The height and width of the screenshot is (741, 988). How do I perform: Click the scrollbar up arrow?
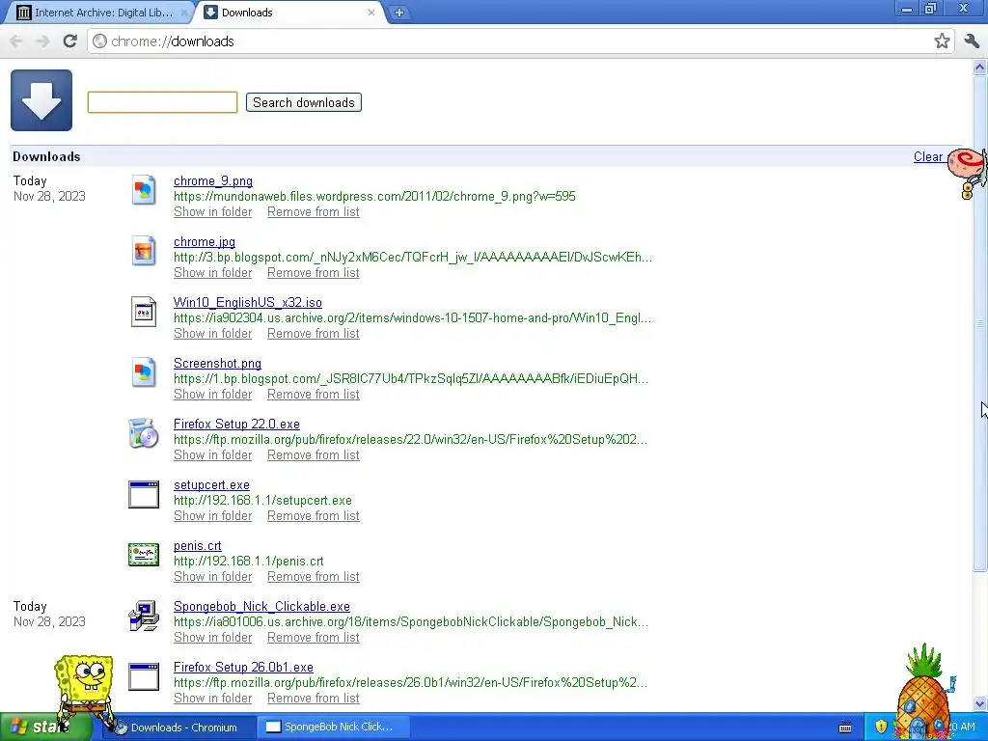click(980, 67)
